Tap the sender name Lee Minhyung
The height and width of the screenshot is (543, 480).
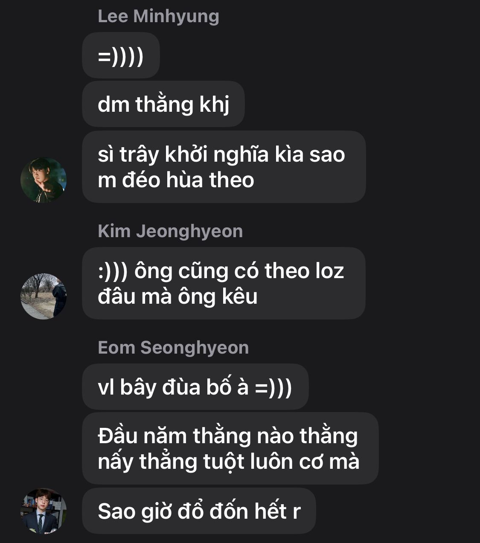pos(158,17)
